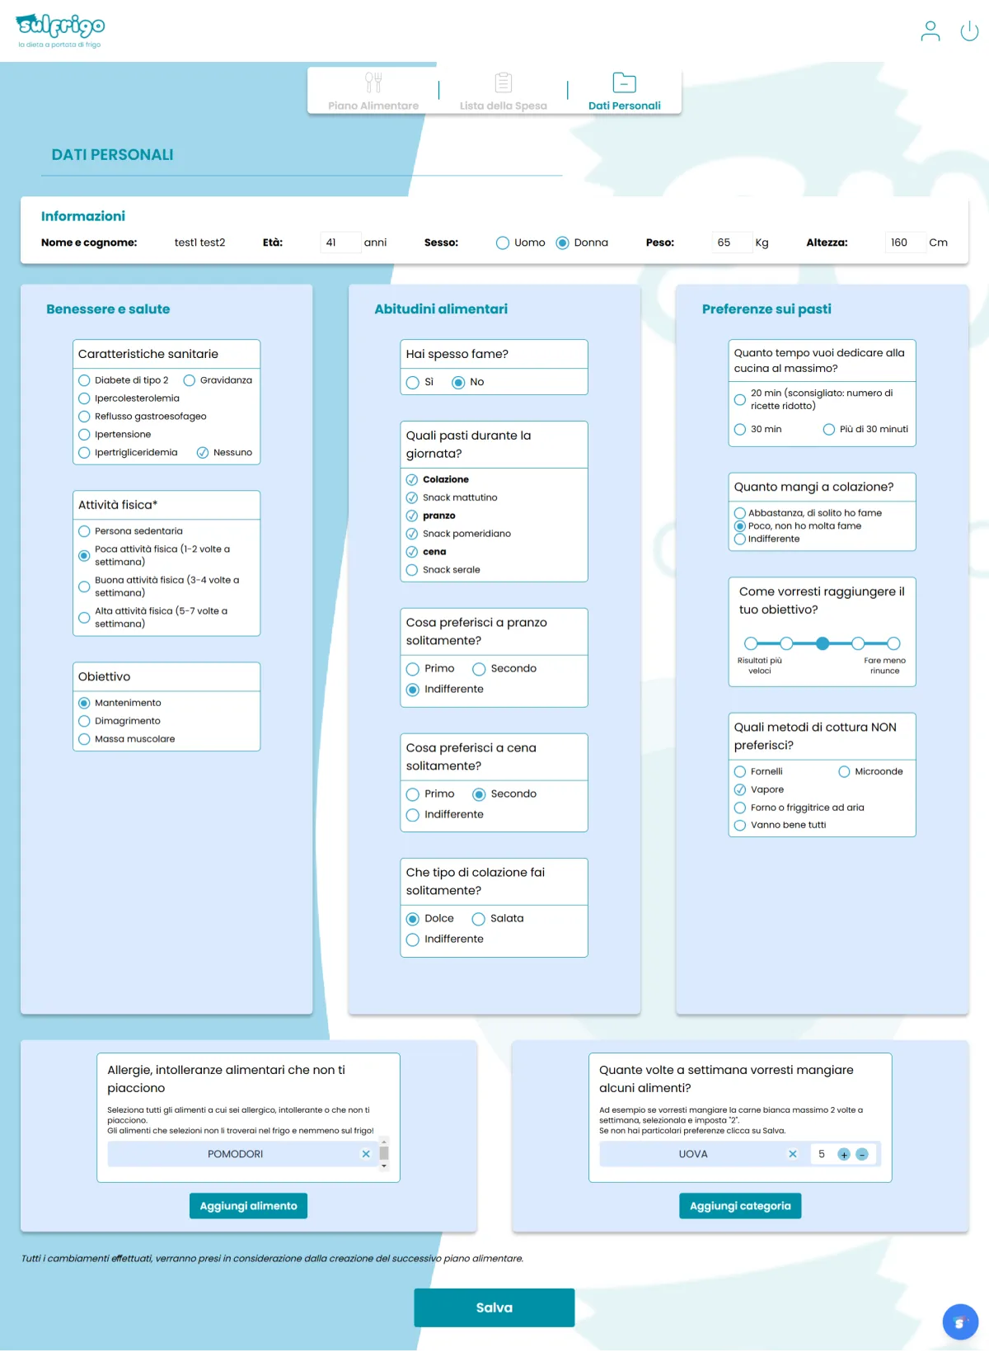Image resolution: width=989 pixels, height=1352 pixels.
Task: Select Buona attività fisica (3-4 volte)
Action: [84, 586]
